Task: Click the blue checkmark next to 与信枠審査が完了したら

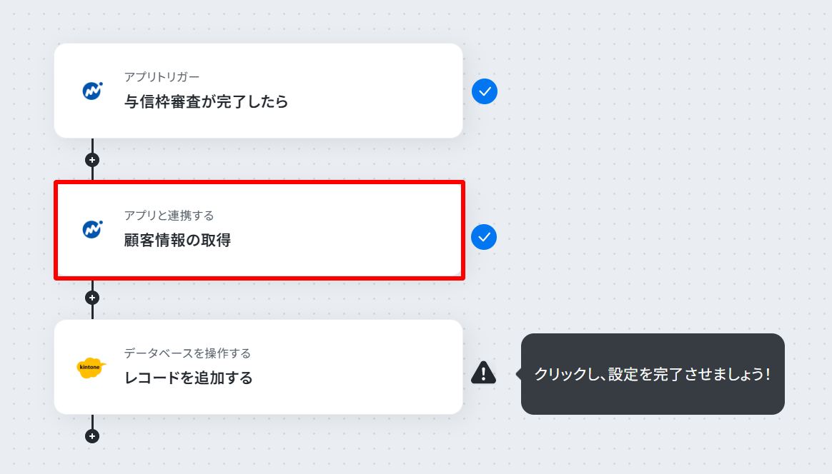Action: point(485,91)
